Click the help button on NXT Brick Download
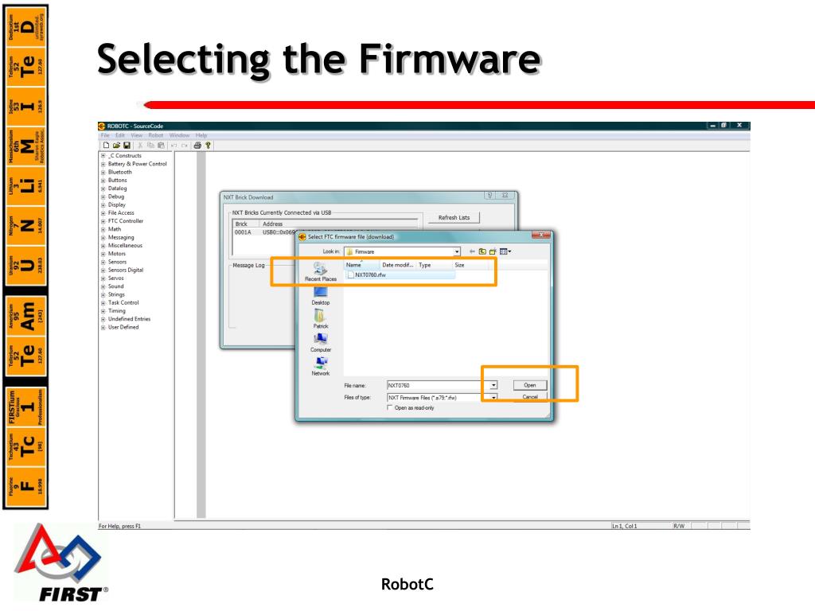 pos(489,196)
